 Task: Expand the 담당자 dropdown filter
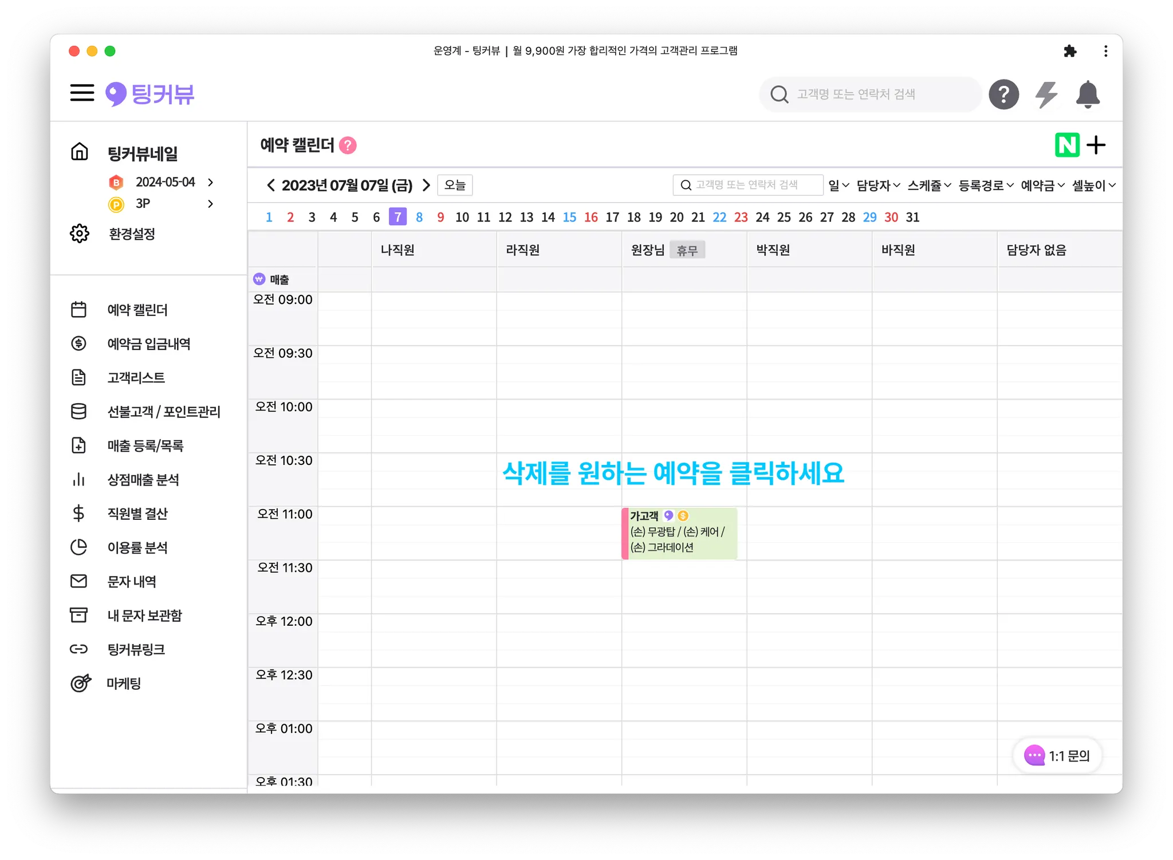coord(878,186)
